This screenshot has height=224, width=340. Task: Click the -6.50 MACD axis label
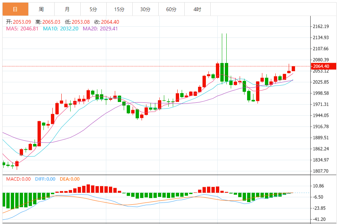pos(318,197)
